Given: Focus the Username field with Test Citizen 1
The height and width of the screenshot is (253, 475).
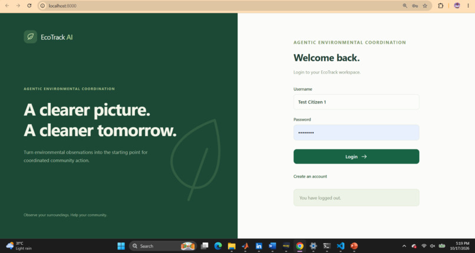Looking at the screenshot, I should pyautogui.click(x=356, y=102).
